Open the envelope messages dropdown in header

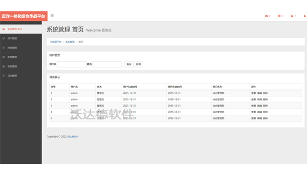point(268,16)
